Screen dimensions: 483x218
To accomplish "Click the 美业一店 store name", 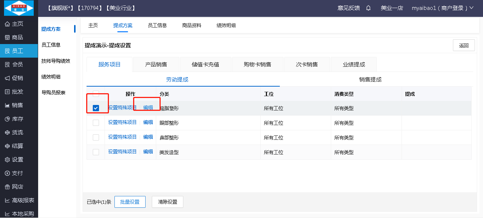I will click(x=392, y=8).
